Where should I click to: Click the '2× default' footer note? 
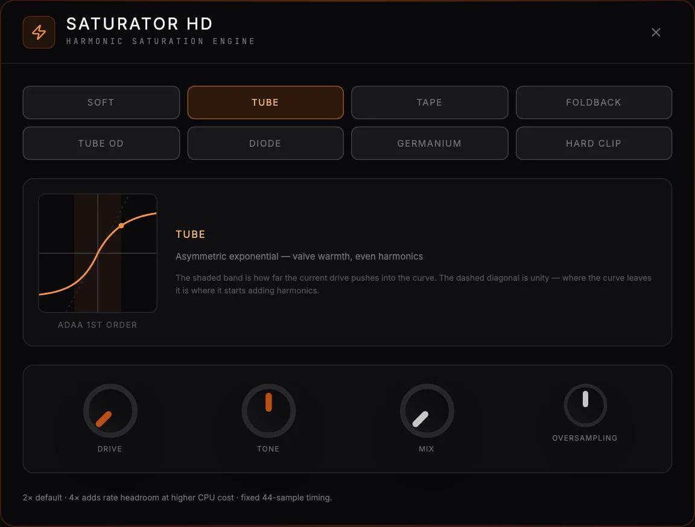(177, 497)
